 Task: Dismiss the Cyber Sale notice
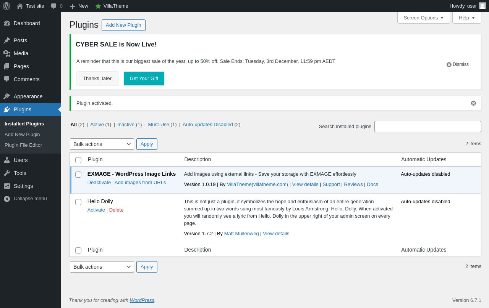point(458,64)
